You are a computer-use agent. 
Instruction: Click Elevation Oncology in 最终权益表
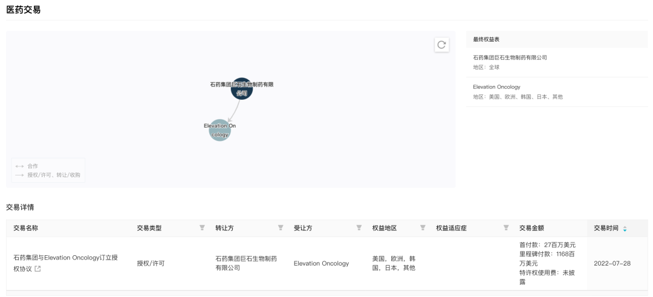click(x=496, y=87)
